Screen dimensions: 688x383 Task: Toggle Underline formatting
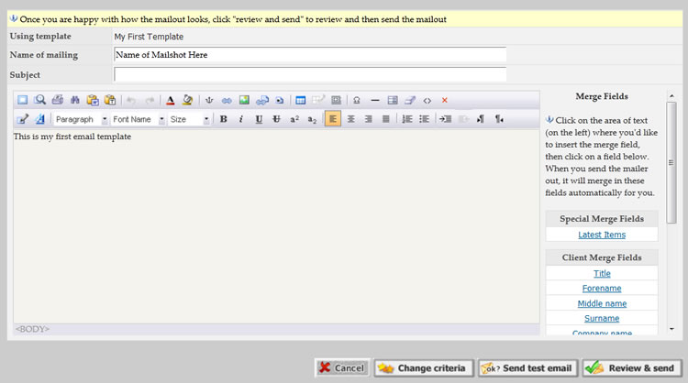click(259, 119)
